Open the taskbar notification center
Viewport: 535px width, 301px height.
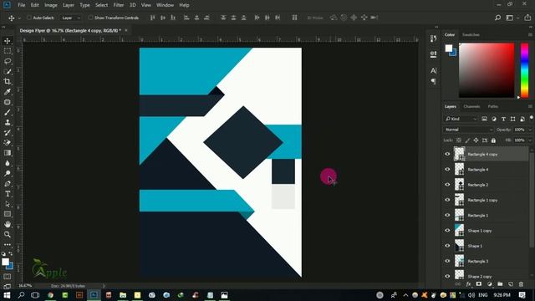tap(522, 295)
